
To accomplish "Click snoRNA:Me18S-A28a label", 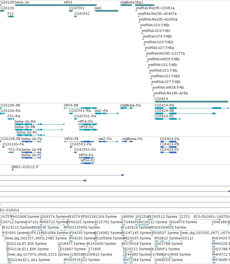I will coord(171,93).
